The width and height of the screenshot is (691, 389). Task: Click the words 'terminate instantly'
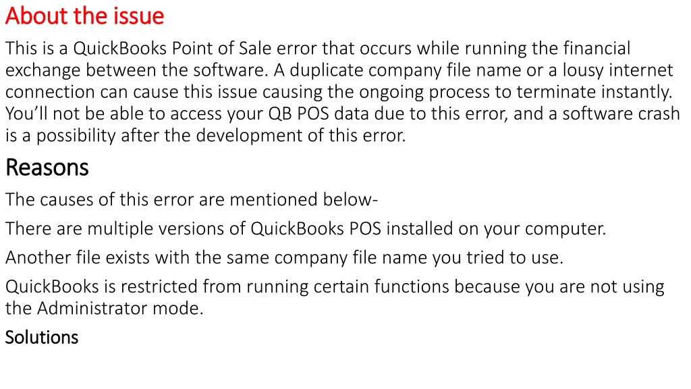[595, 92]
